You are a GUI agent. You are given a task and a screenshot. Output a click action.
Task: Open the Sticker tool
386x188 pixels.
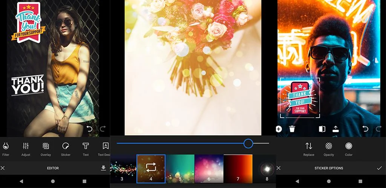pyautogui.click(x=66, y=149)
